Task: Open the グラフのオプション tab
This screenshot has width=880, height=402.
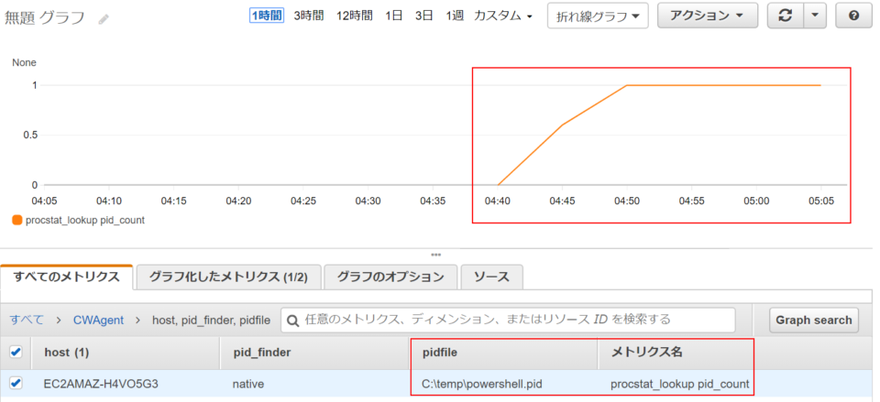Action: 390,277
